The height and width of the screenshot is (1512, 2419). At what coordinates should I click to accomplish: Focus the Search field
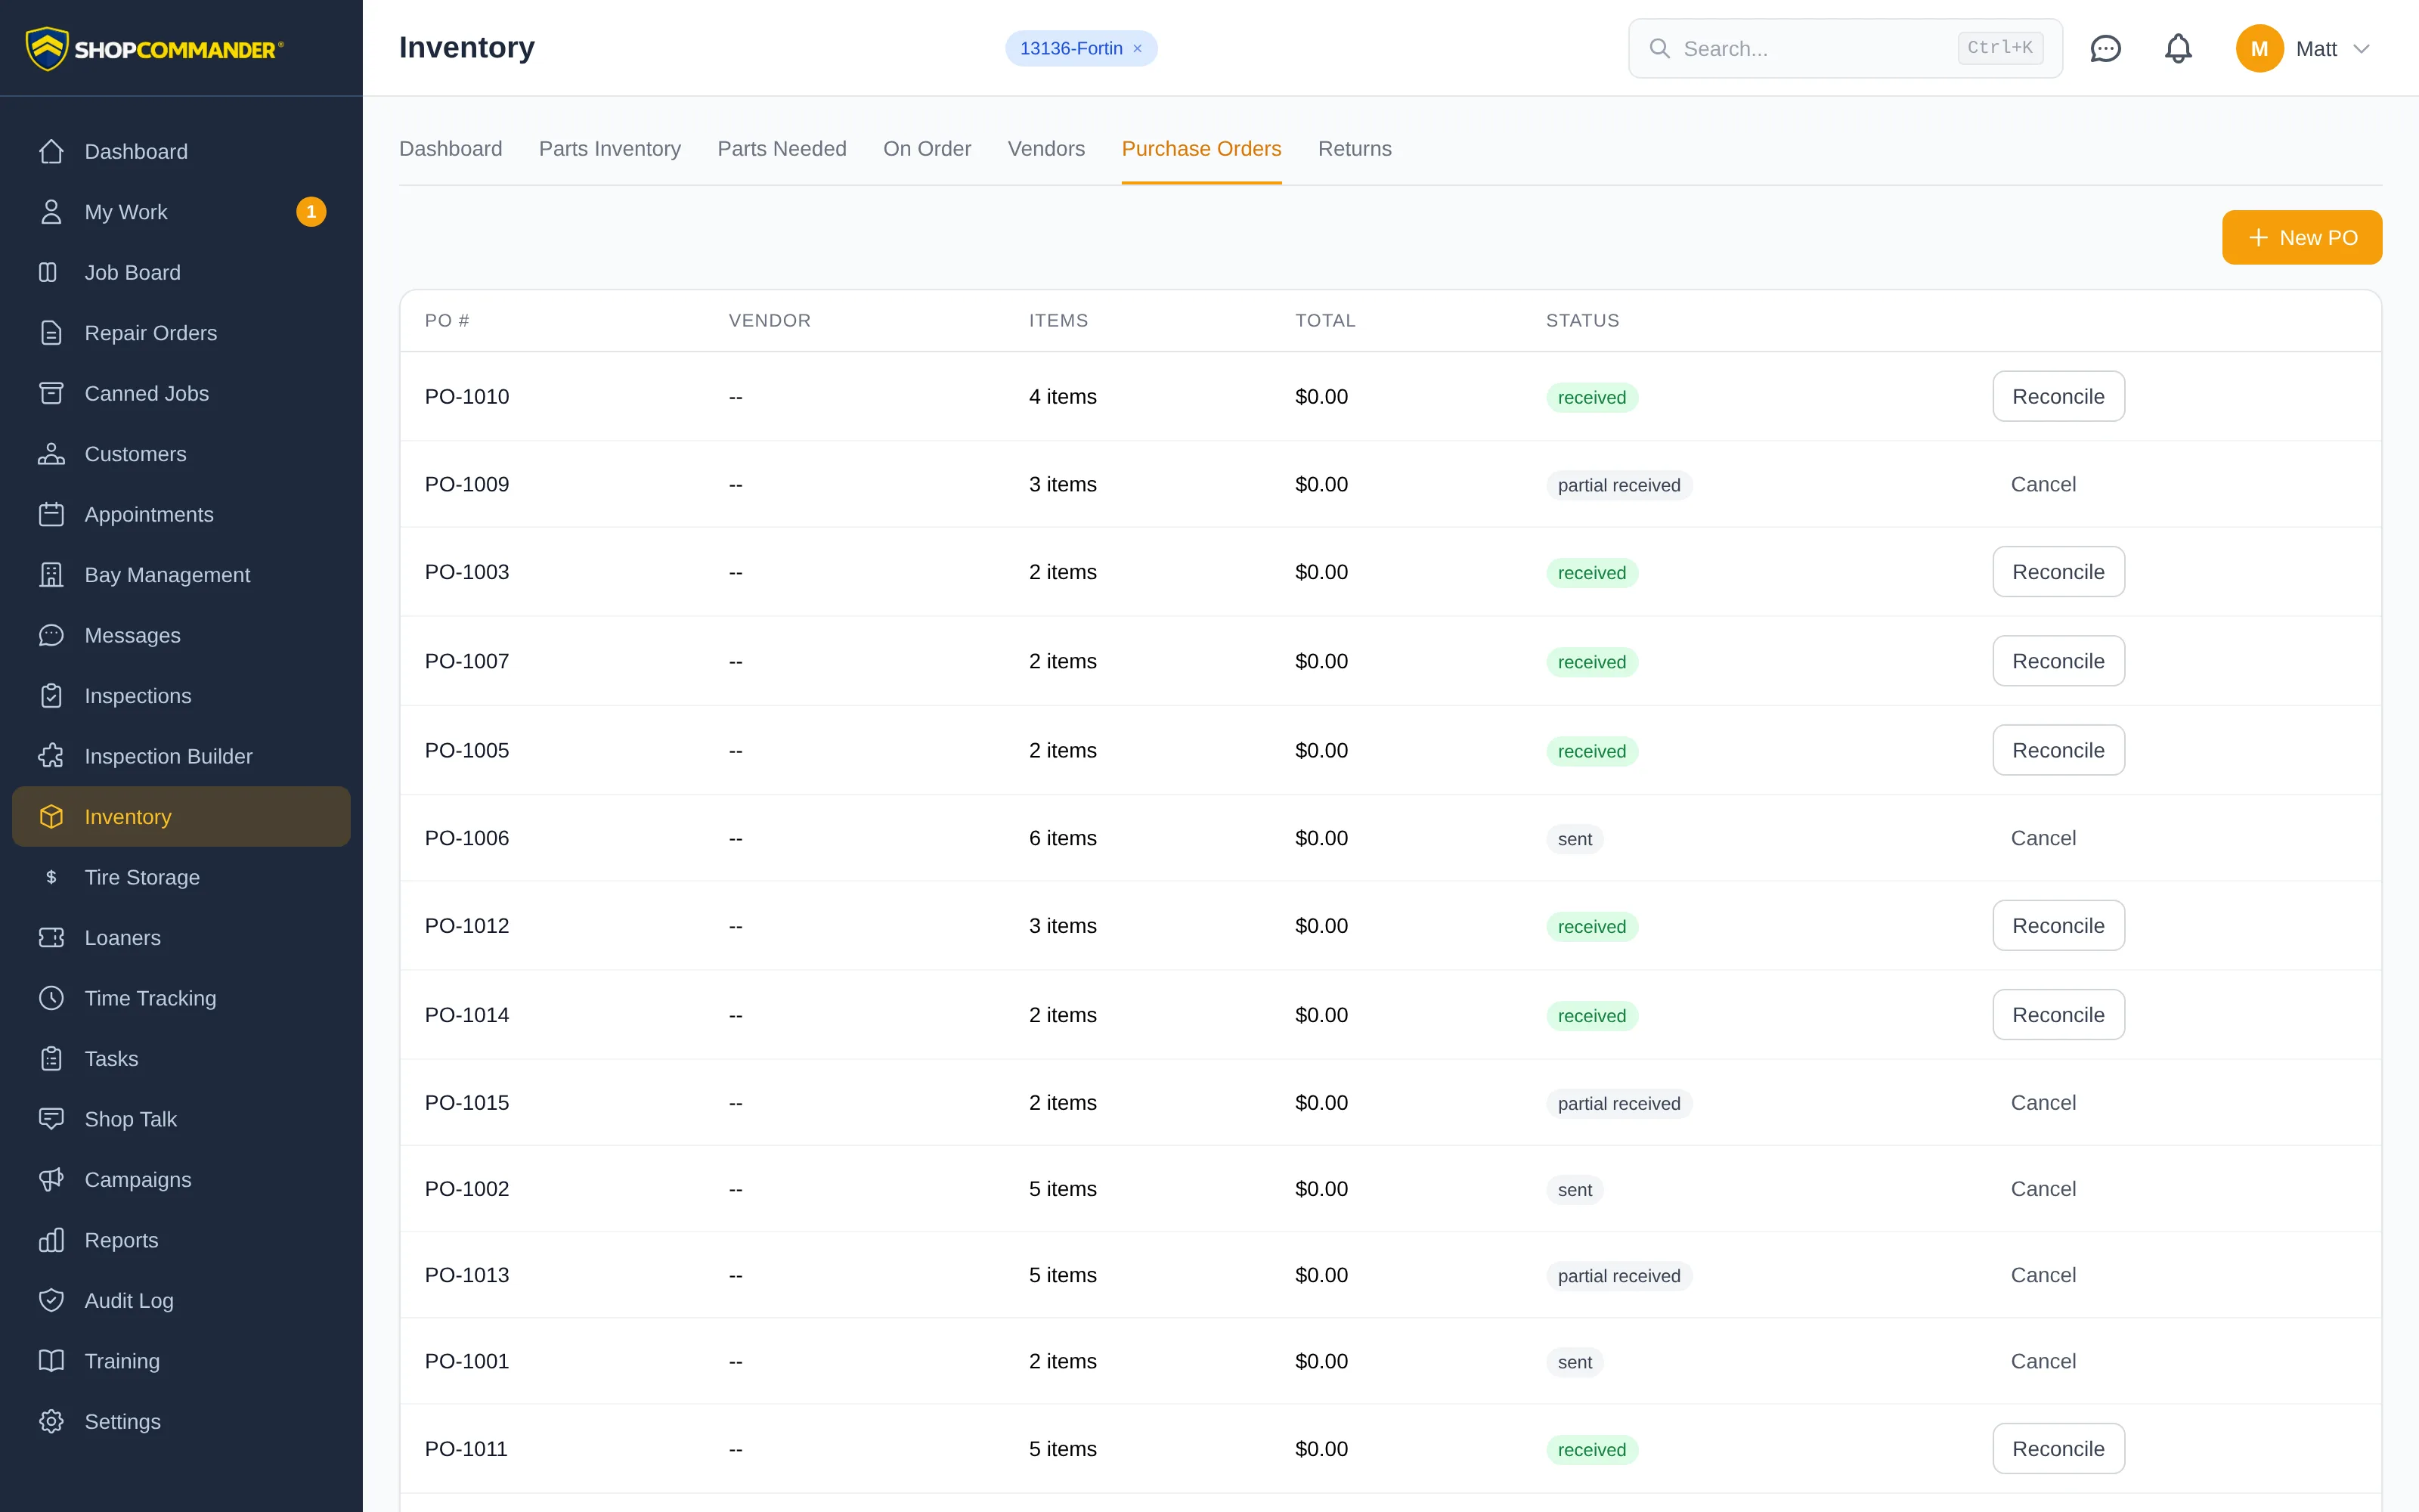click(1845, 48)
